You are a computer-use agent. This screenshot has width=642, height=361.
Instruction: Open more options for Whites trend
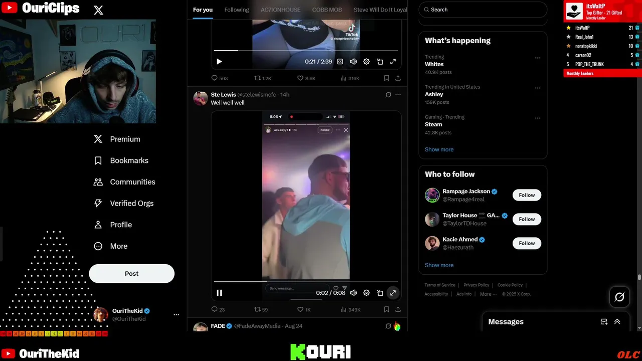coord(538,58)
